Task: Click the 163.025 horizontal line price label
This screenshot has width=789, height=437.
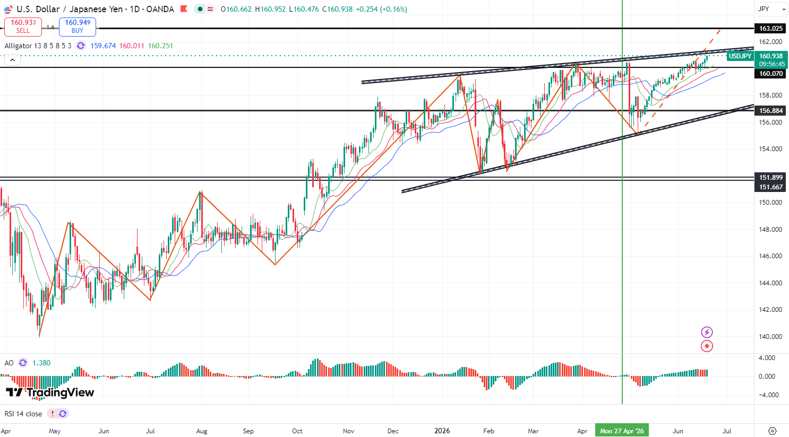Action: tap(770, 29)
